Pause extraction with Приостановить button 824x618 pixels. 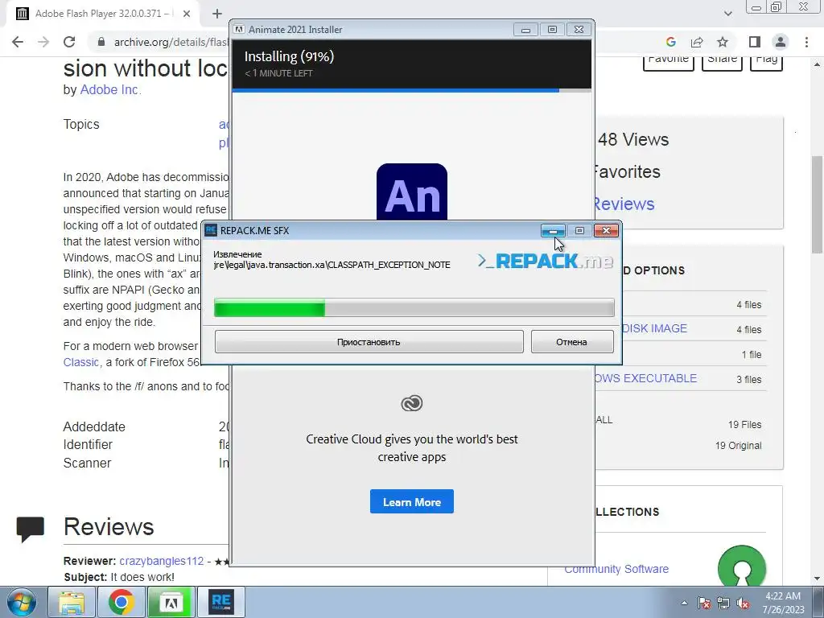coord(369,341)
